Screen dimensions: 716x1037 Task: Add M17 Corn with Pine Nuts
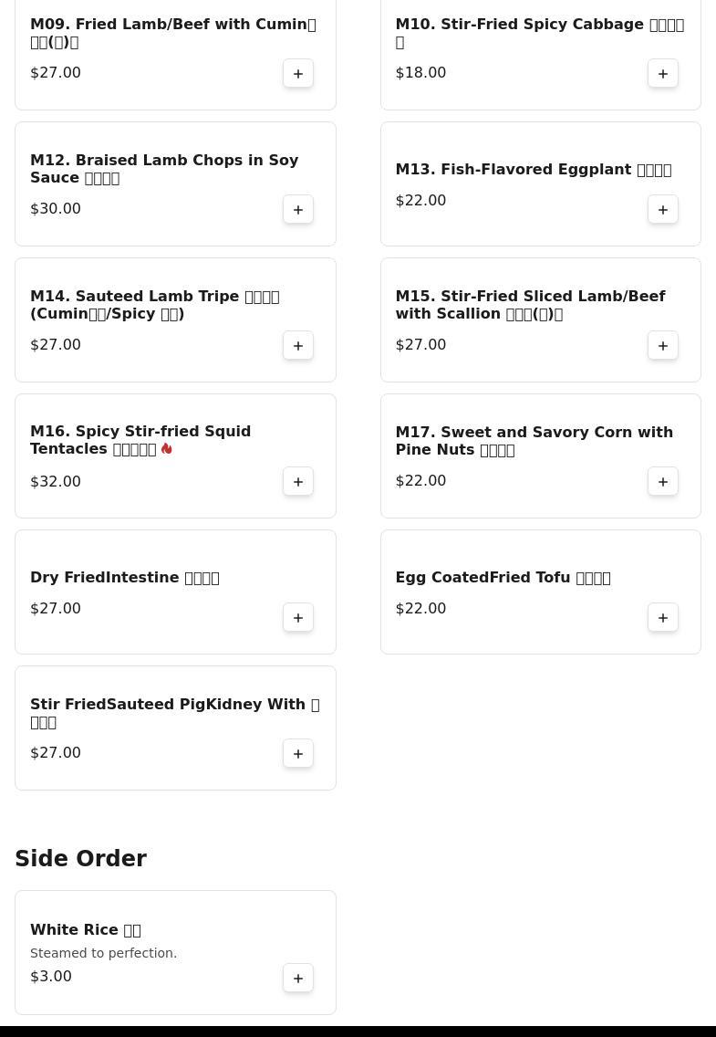[663, 481]
